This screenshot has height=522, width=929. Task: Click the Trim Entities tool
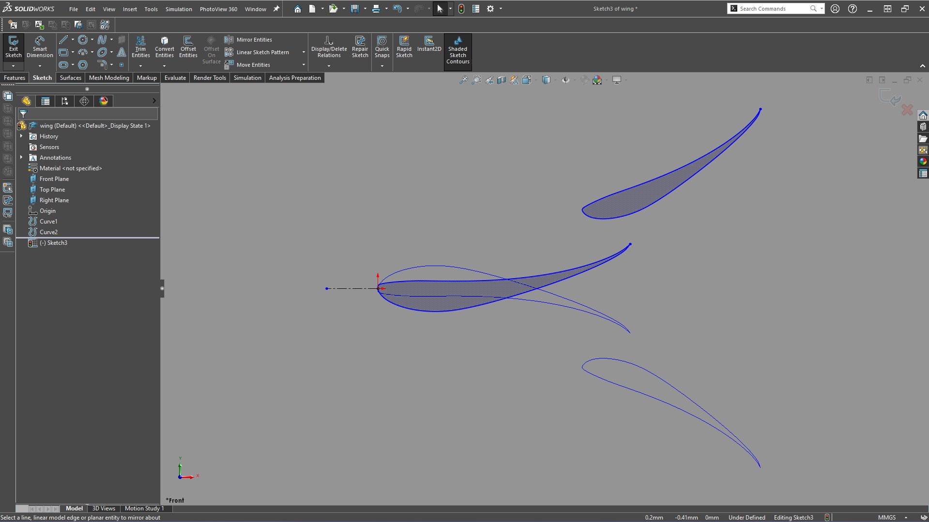140,47
